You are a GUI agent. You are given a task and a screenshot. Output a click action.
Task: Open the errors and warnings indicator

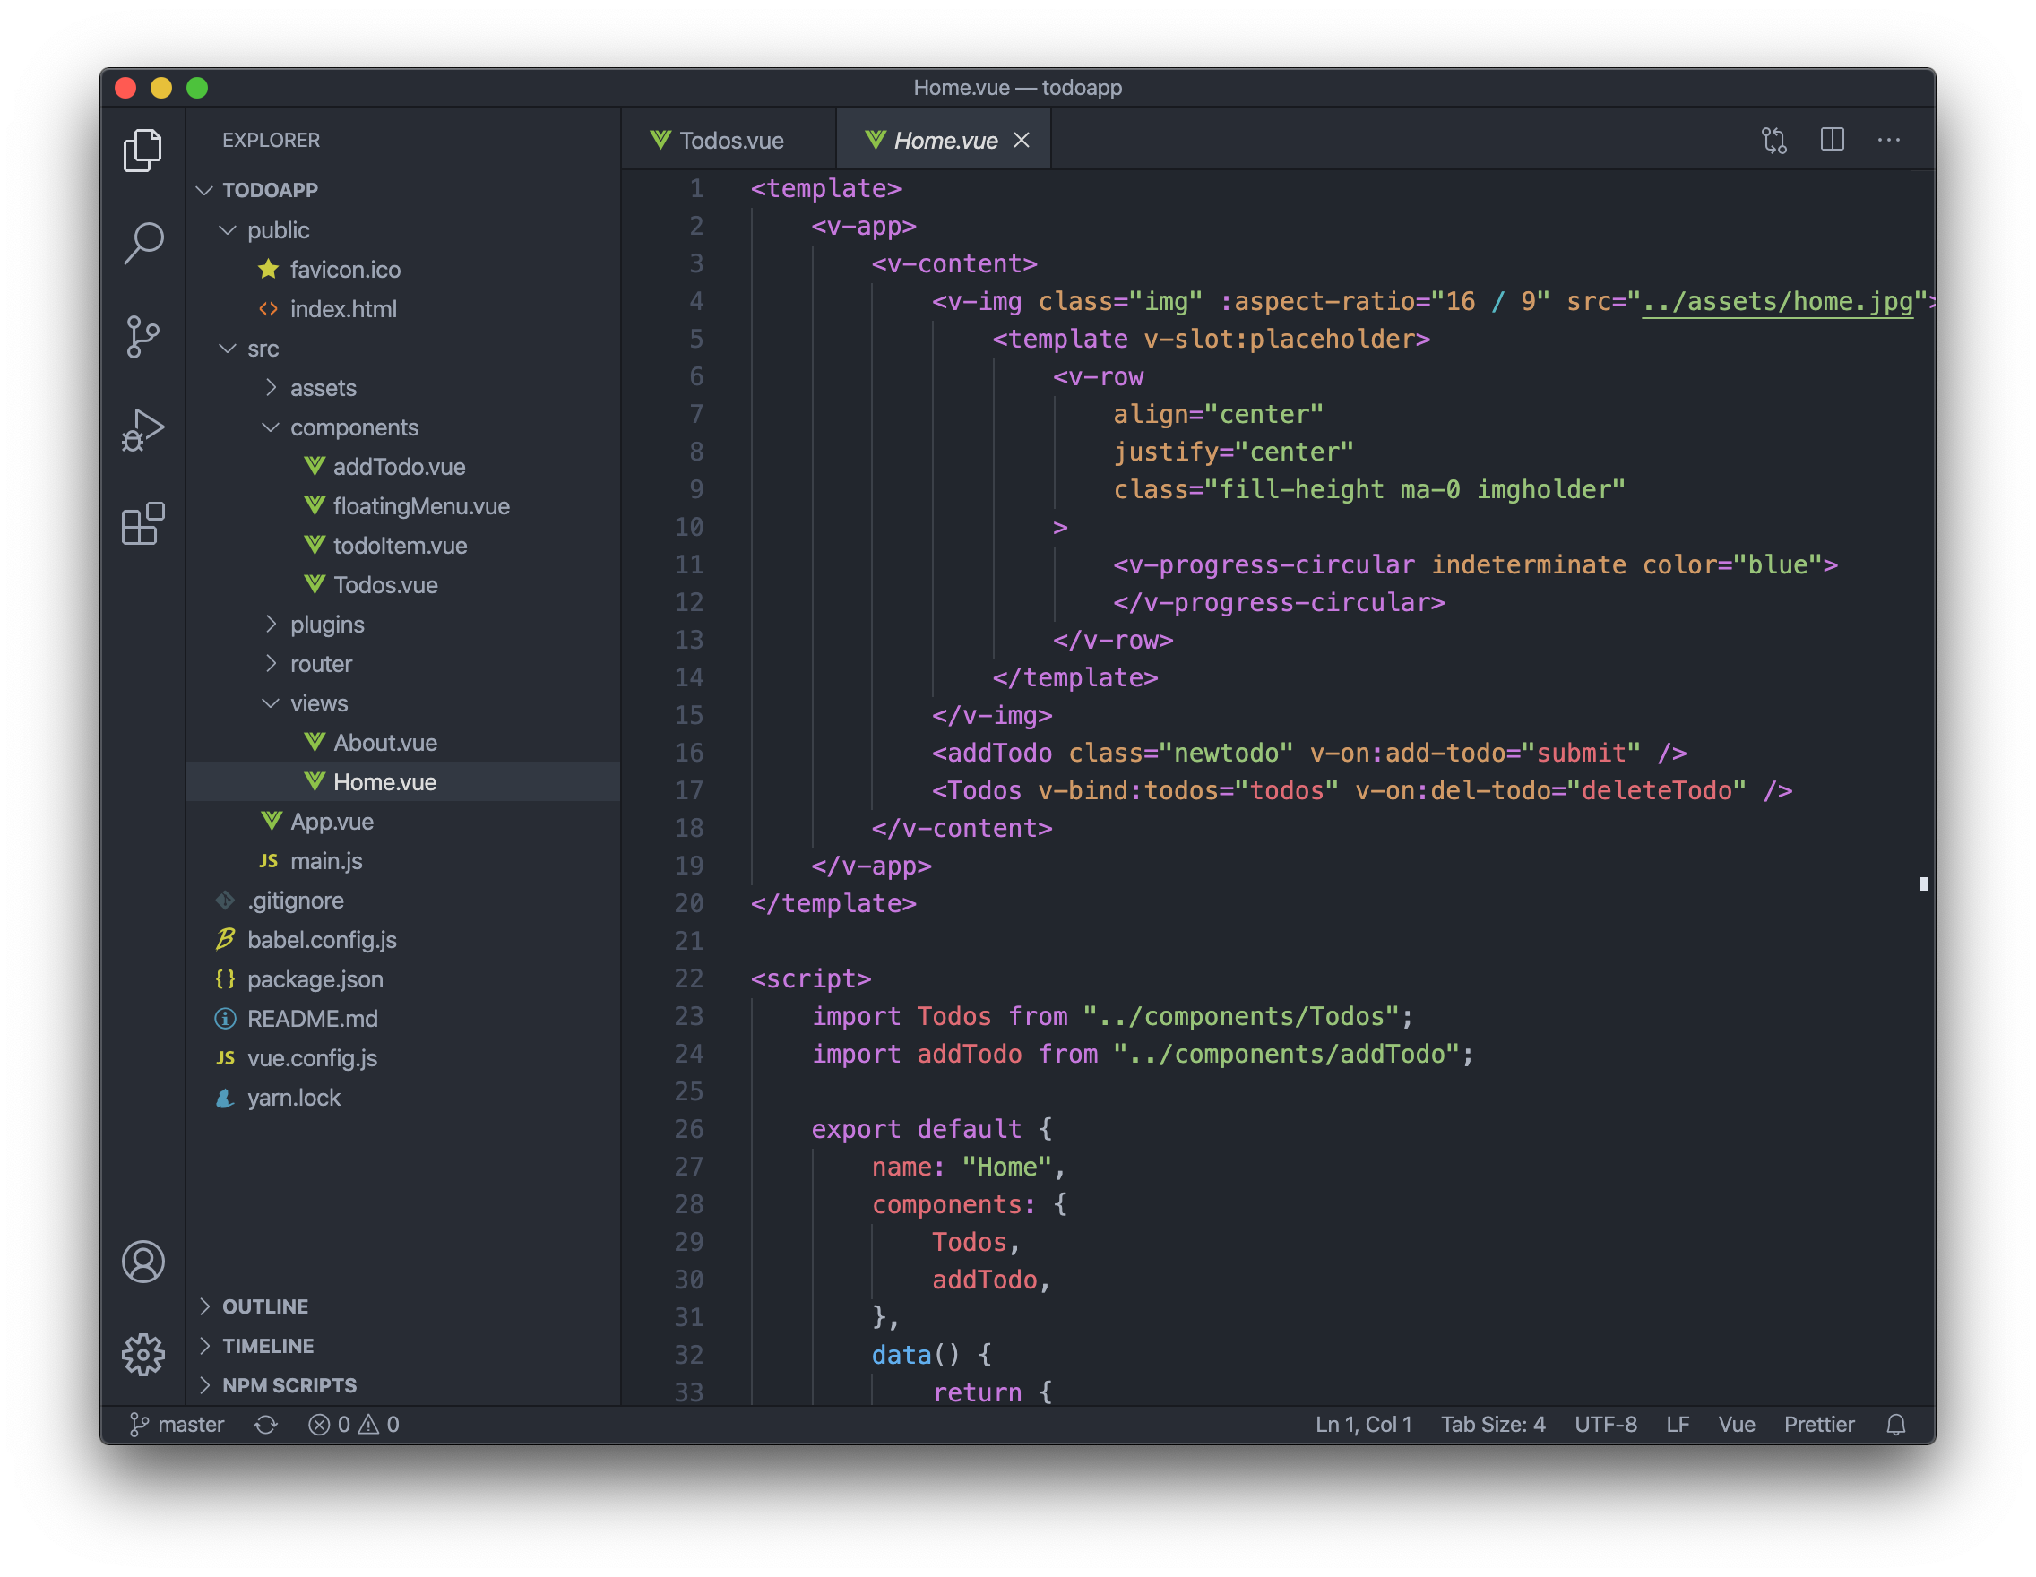click(x=354, y=1424)
